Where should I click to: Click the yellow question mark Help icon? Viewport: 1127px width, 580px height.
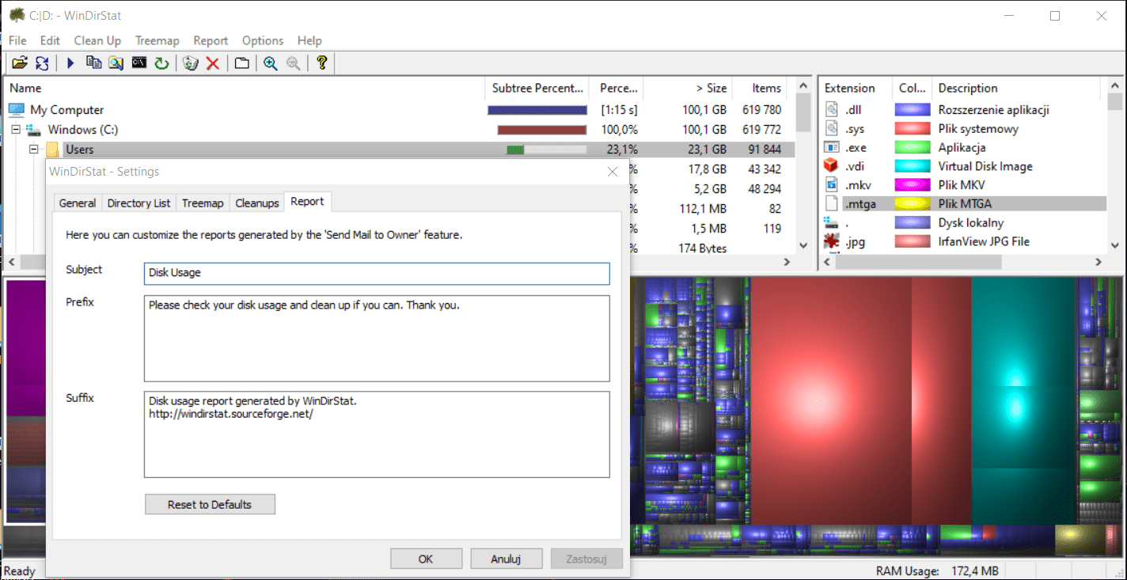point(321,63)
